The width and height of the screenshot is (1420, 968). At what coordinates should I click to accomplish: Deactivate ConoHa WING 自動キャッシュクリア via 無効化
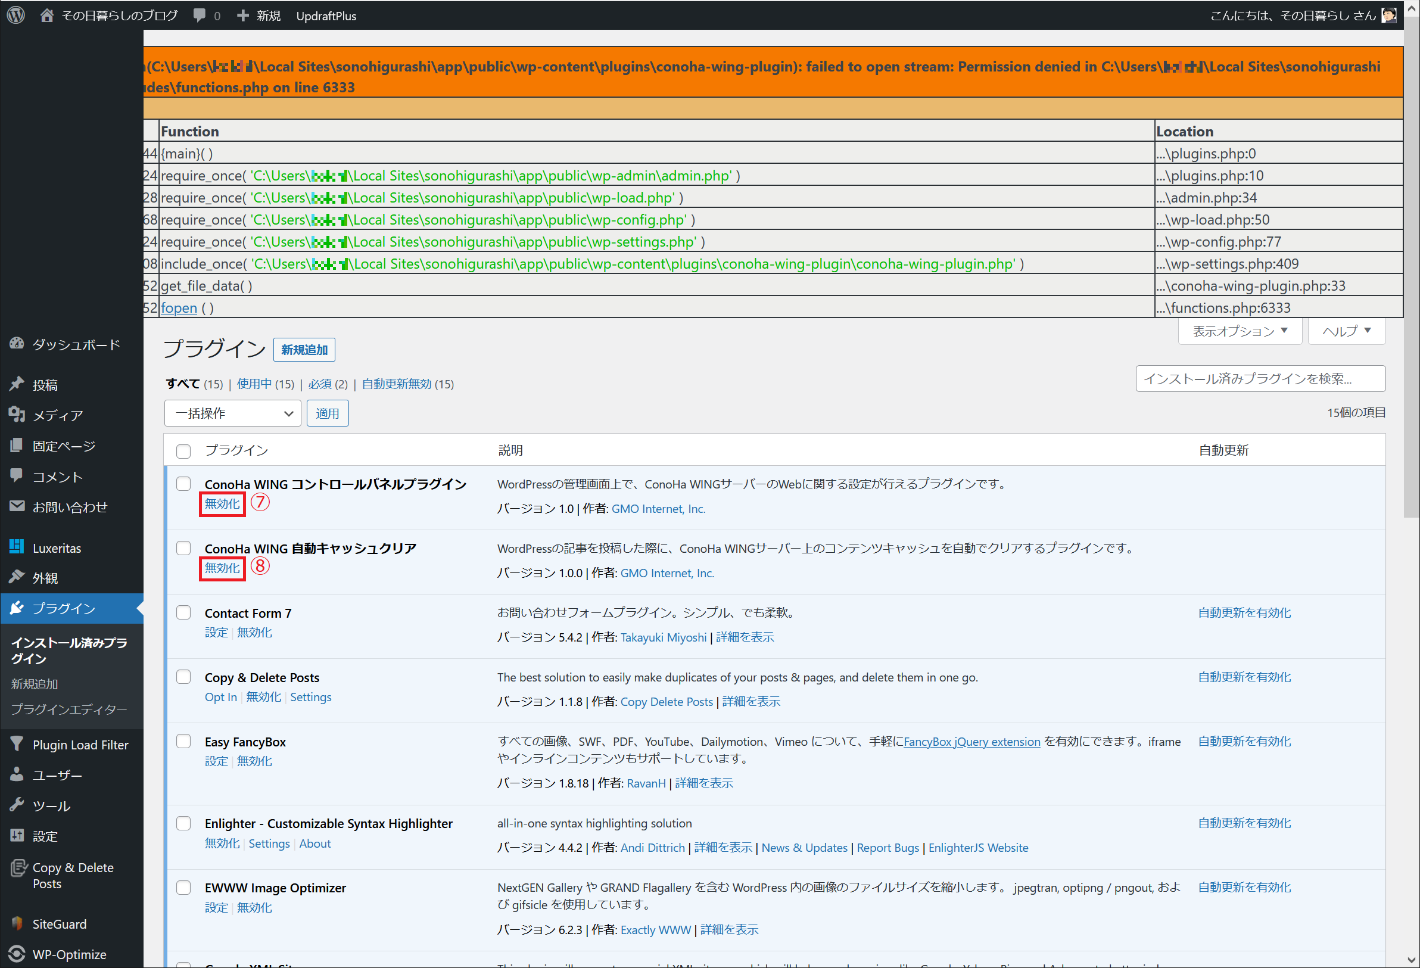(x=222, y=568)
